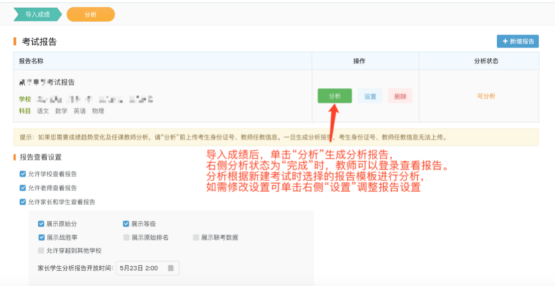Toggle 允许学校查看报告 checkbox

(x=23, y=174)
